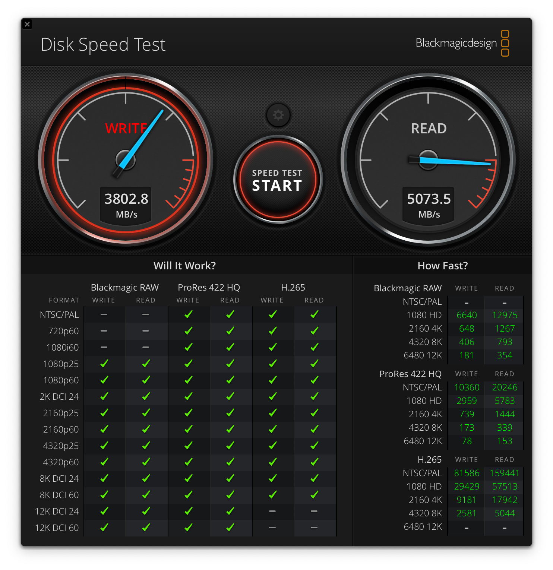
Task: Select the 6640 write value
Action: click(467, 315)
